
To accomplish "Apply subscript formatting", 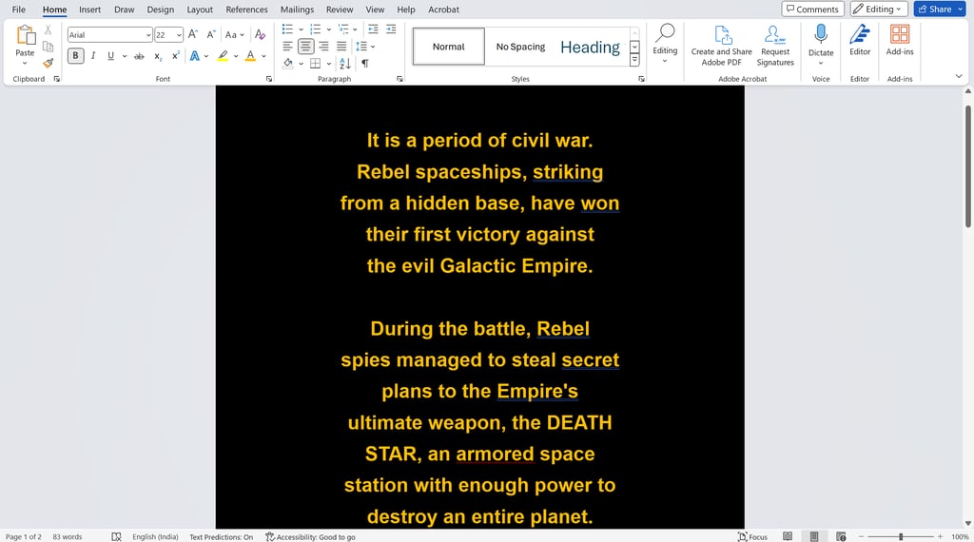I will (158, 56).
